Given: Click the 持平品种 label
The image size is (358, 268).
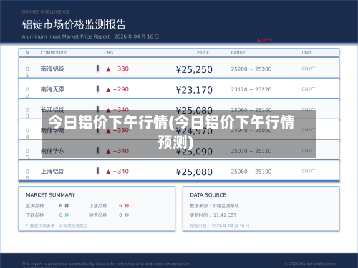Looking at the screenshot, I should click(98, 215).
